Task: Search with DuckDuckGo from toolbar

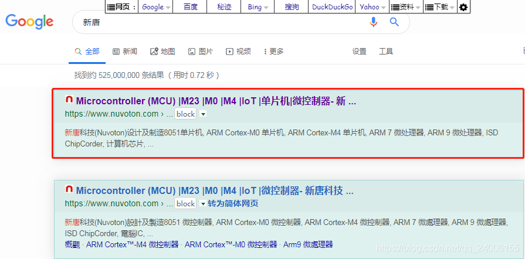Action: (x=333, y=7)
